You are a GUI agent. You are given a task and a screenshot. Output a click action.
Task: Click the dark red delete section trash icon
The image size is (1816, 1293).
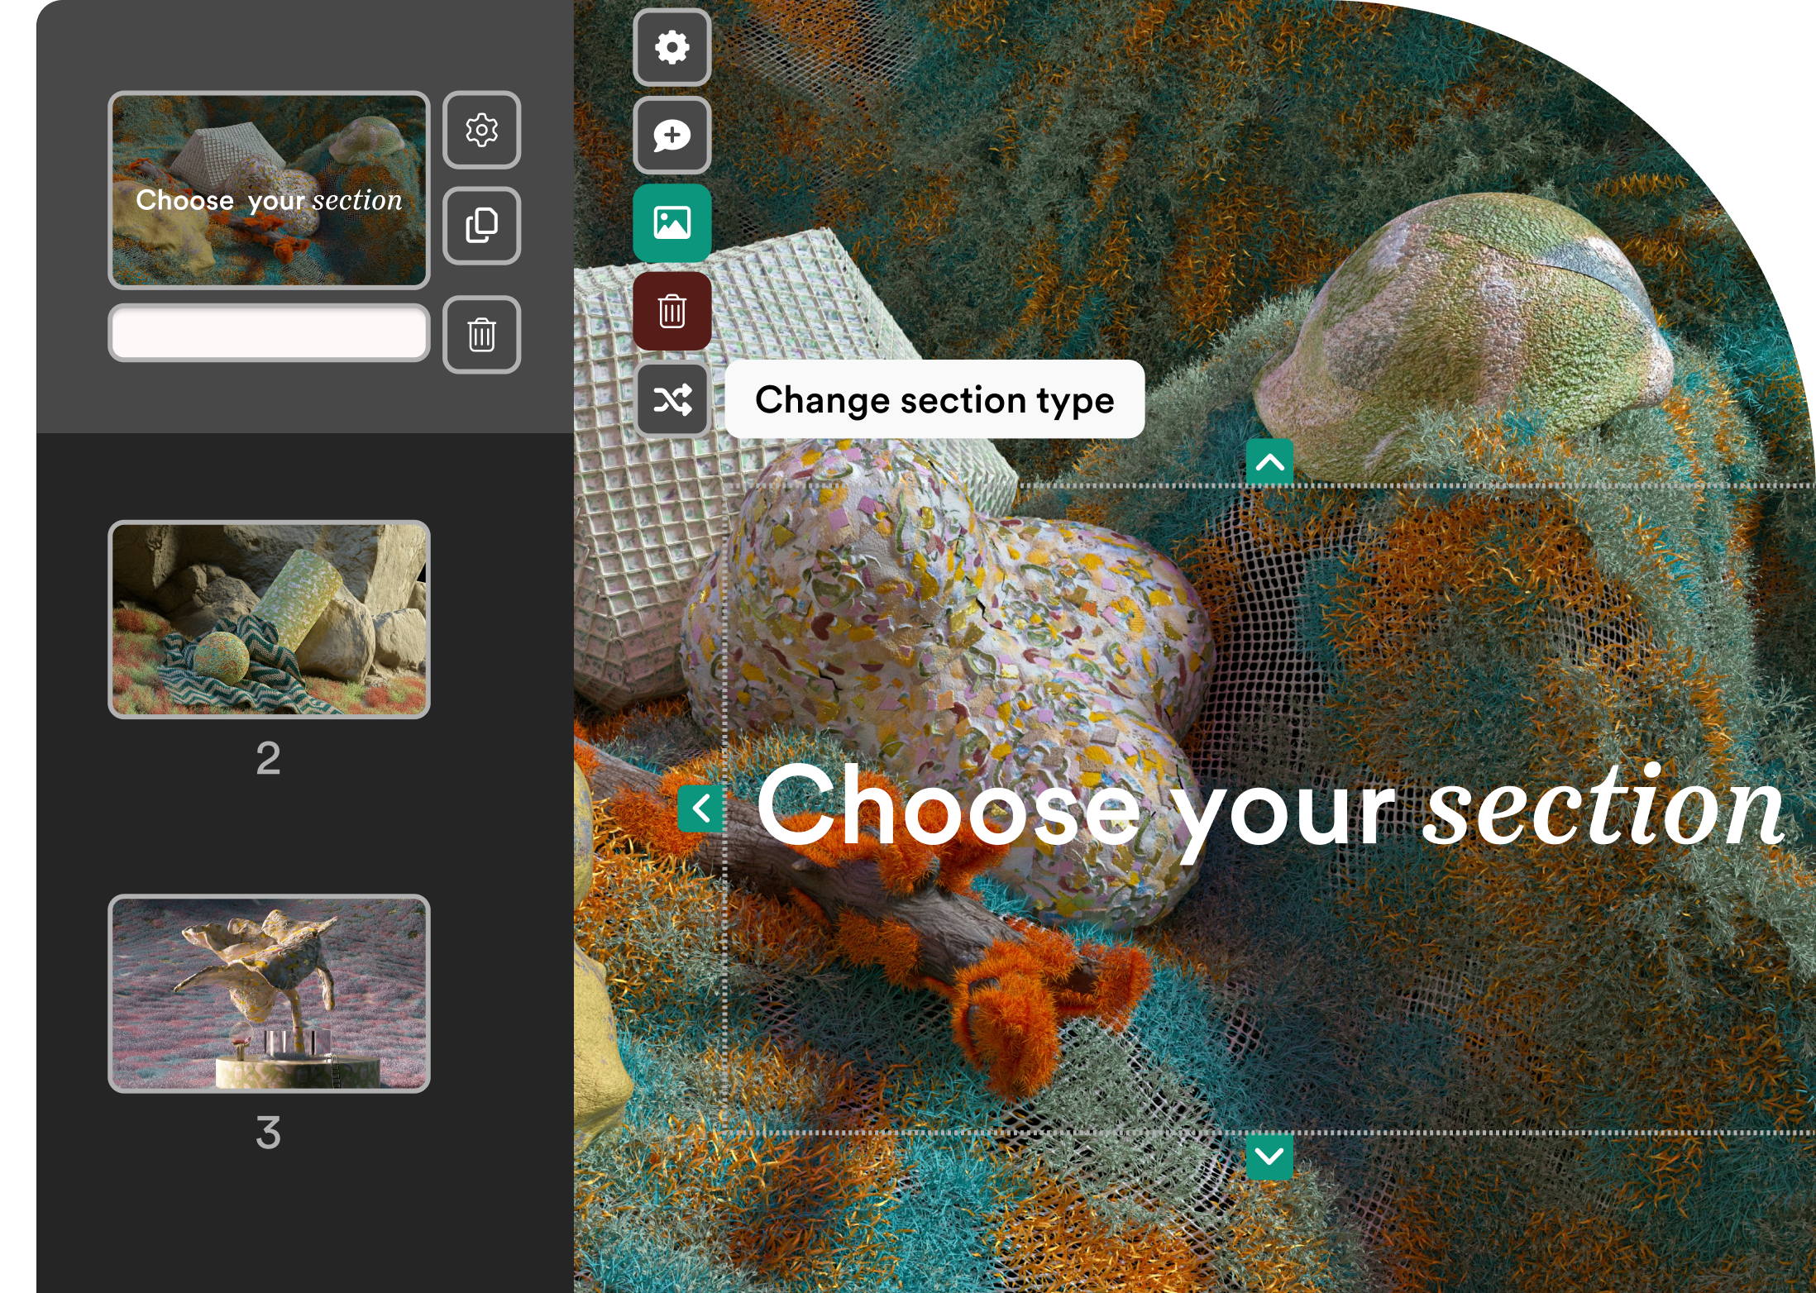click(671, 311)
